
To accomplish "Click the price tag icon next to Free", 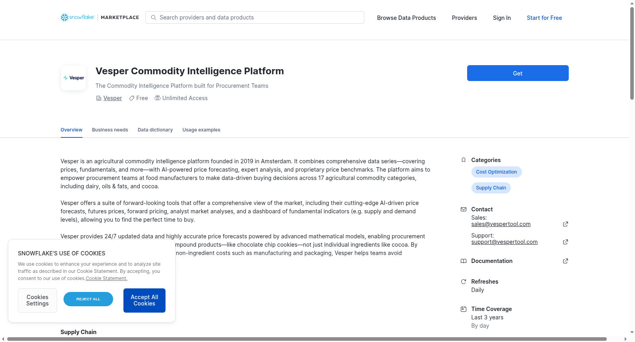I will click(132, 98).
